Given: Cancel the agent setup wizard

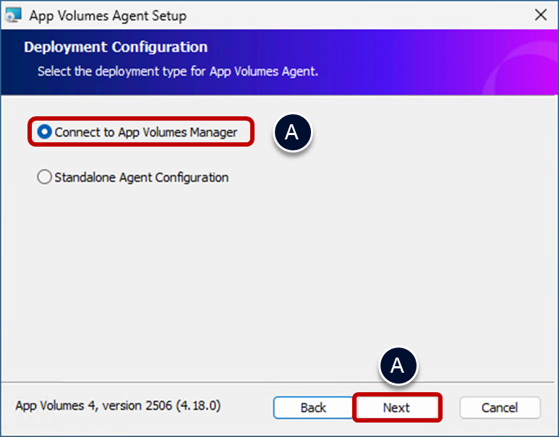Looking at the screenshot, I should click(500, 407).
